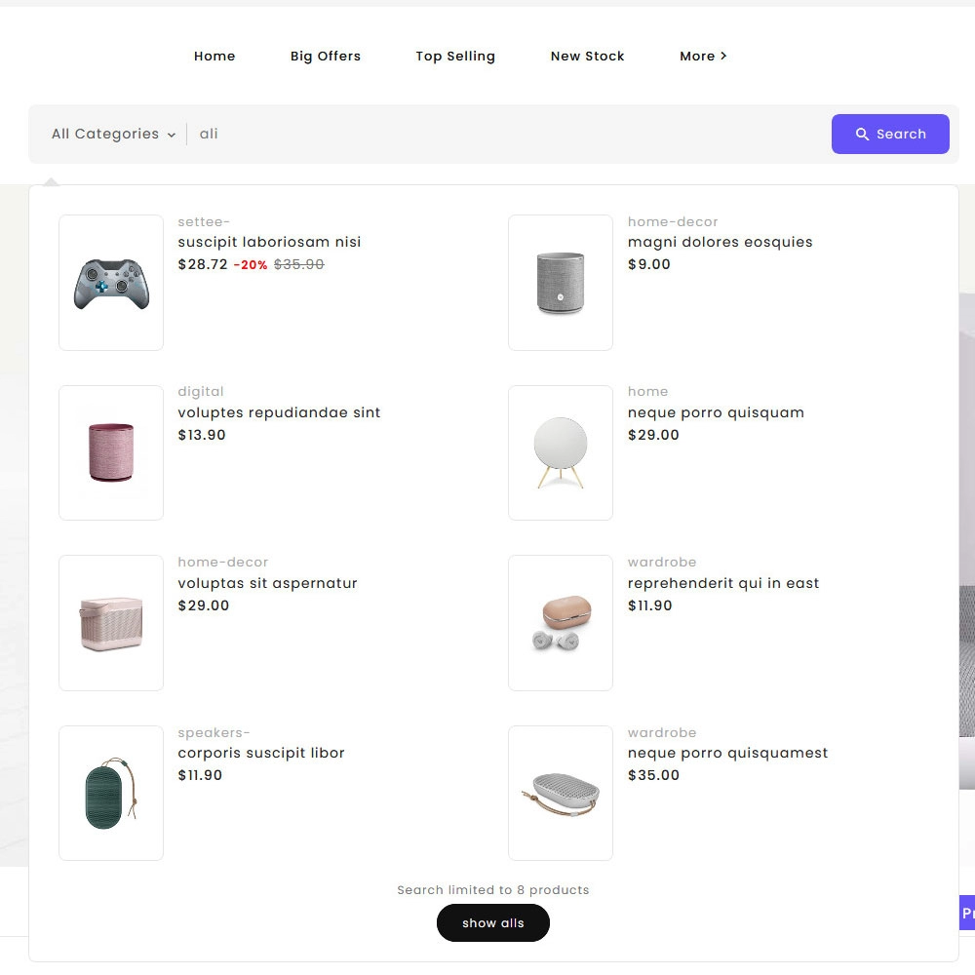
Task: Open suscipit laboriosam nisi product link
Action: tap(269, 242)
